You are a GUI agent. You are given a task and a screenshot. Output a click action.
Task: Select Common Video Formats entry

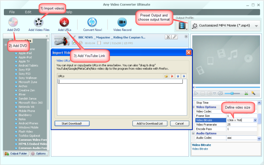coord(33,140)
